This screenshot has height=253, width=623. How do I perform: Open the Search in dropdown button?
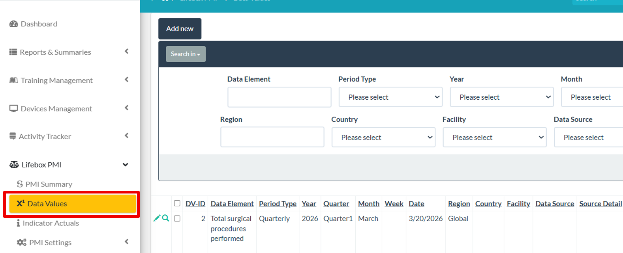click(x=186, y=54)
